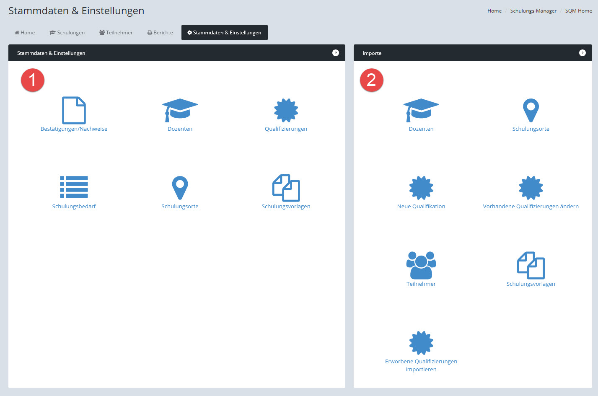
Task: Select the Home tab
Action: tap(25, 33)
